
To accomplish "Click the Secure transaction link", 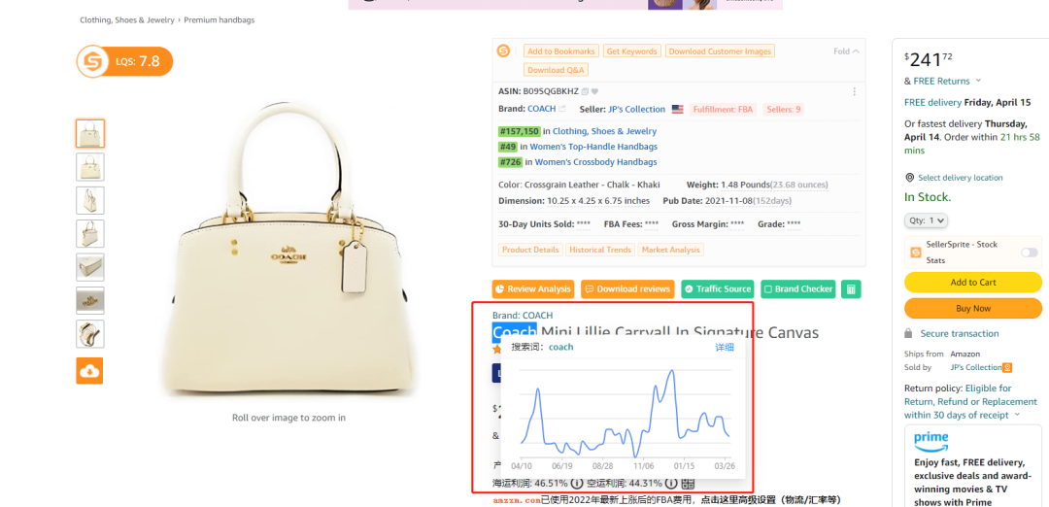I will (960, 333).
